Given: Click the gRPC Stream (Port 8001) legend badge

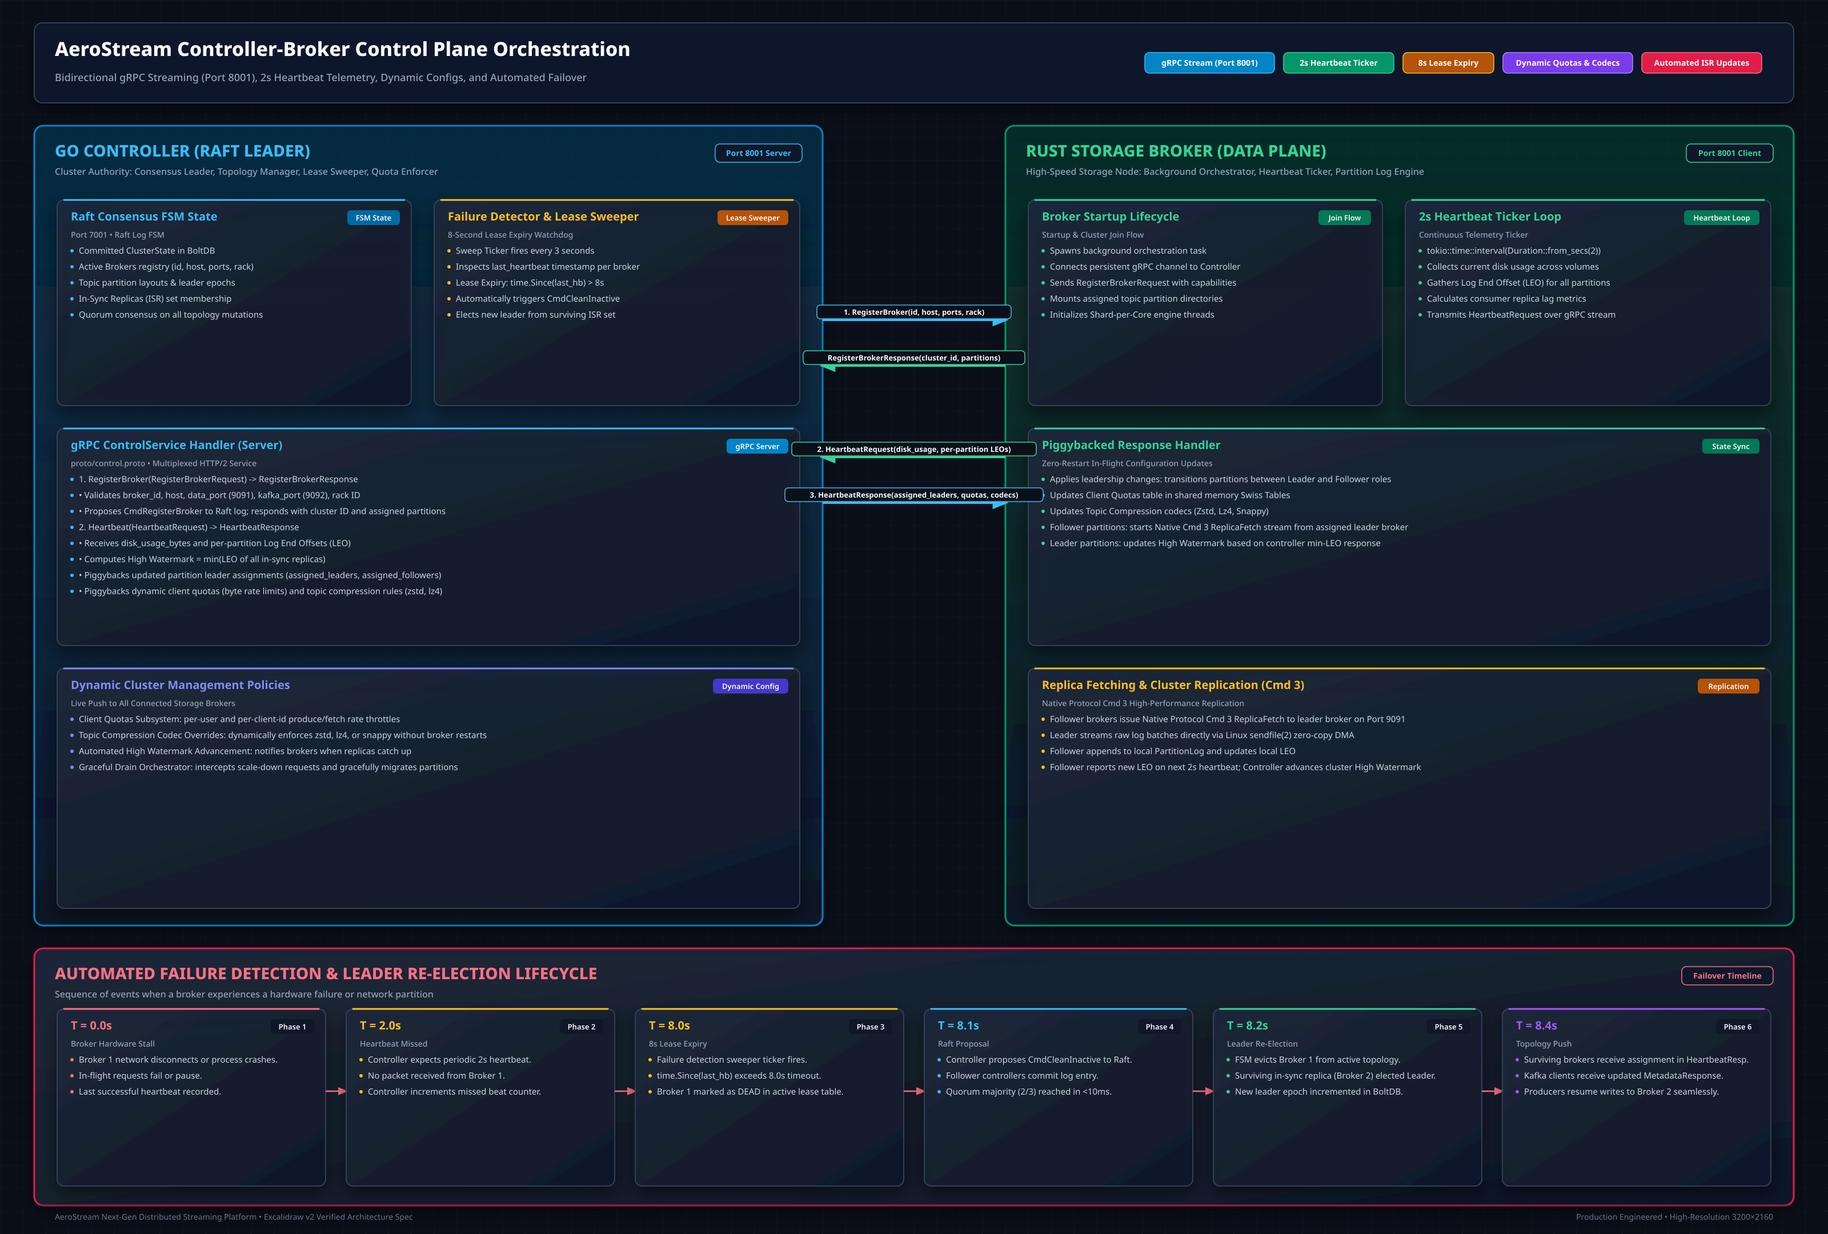Looking at the screenshot, I should point(1209,63).
